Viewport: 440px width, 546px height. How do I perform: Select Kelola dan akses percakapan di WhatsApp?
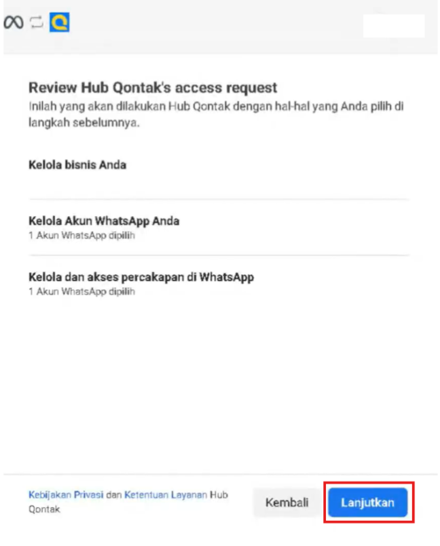pos(219,283)
